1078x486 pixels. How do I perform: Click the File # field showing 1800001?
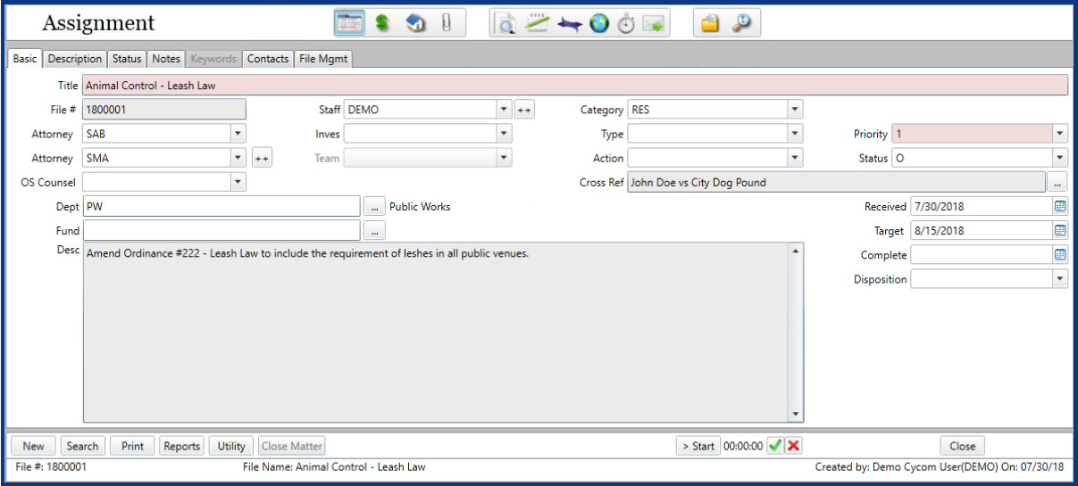point(163,110)
